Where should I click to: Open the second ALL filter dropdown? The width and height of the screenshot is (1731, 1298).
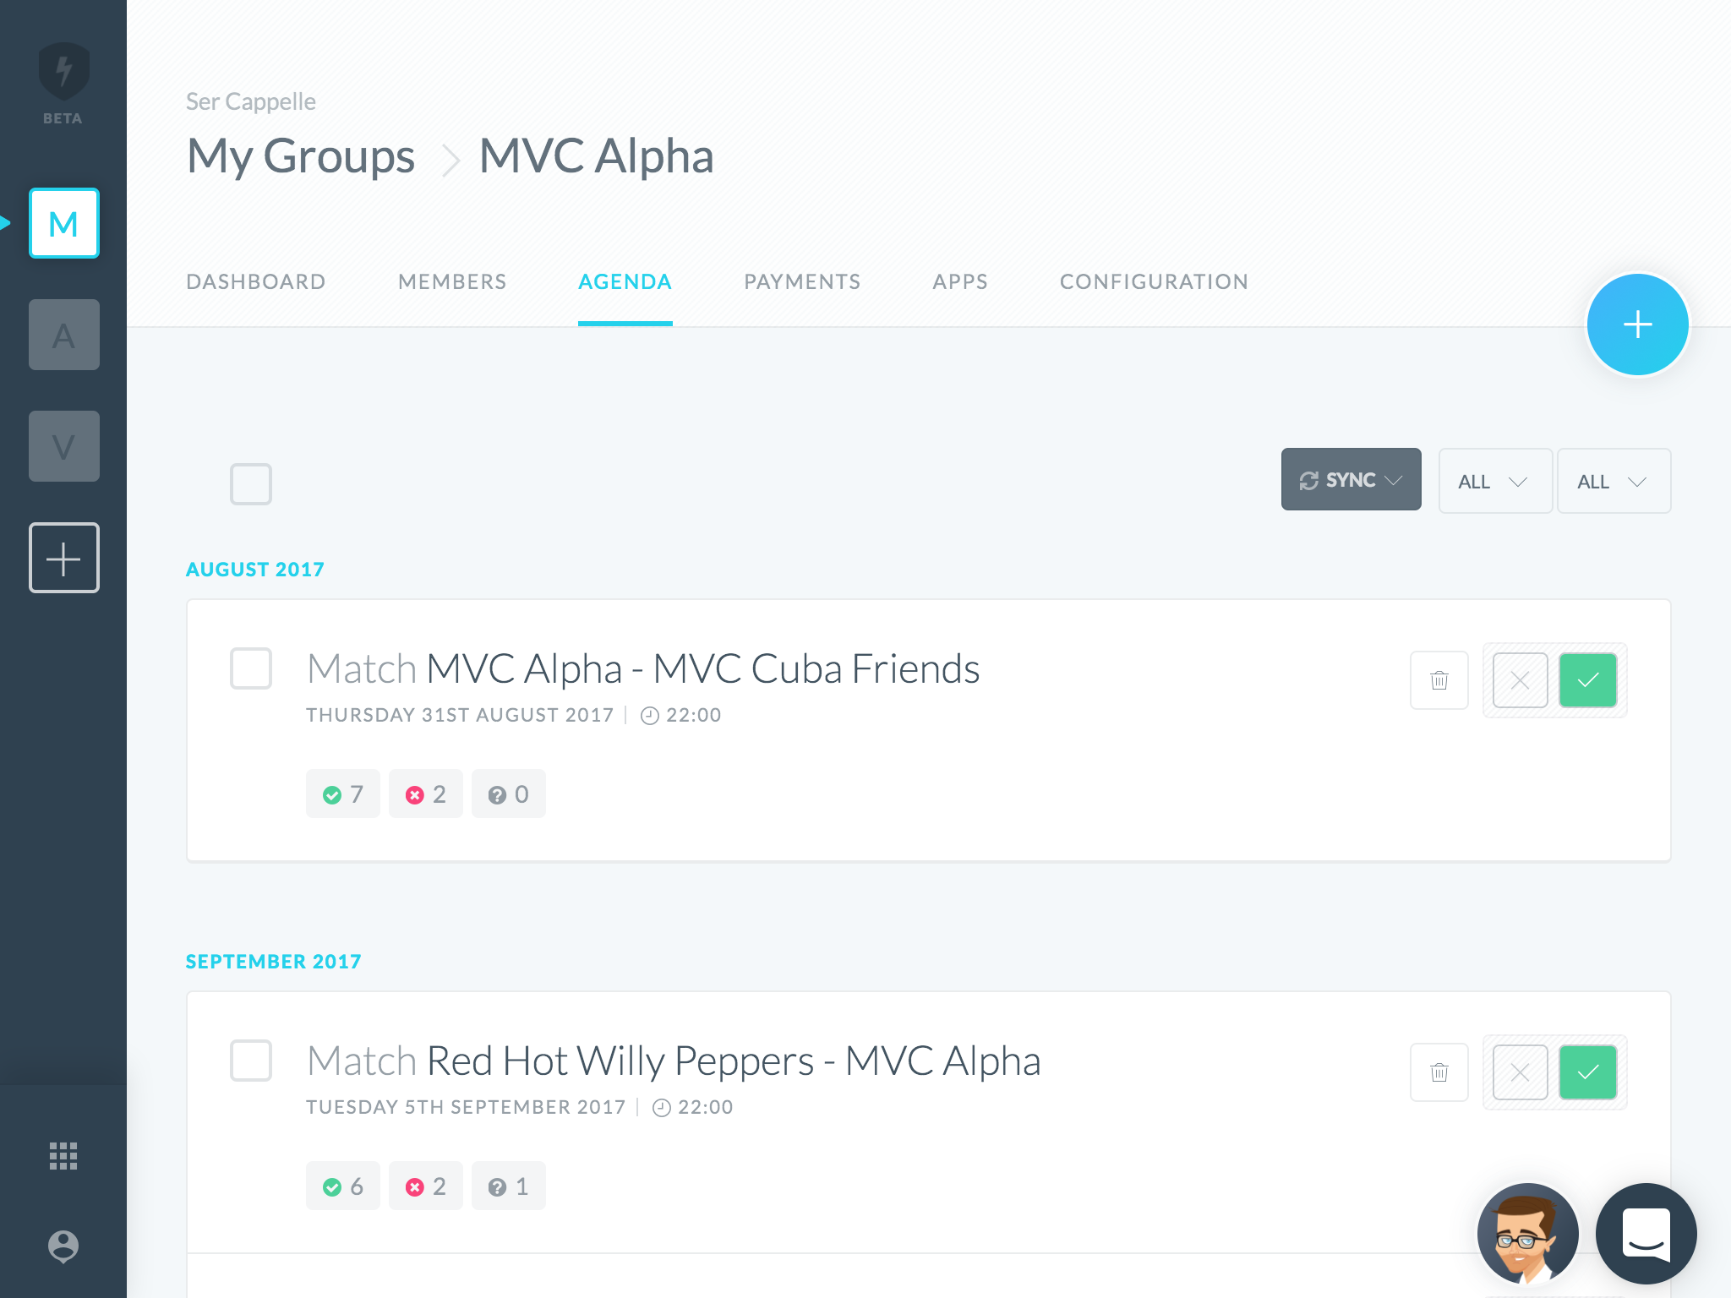point(1613,482)
